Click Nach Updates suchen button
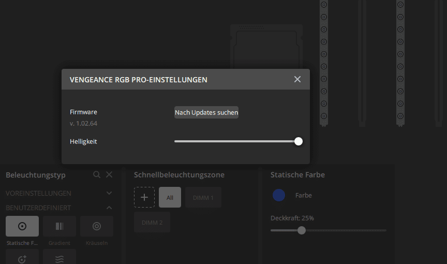 coord(206,112)
